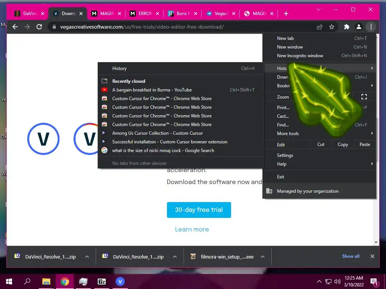The image size is (386, 289).
Task: Choose Exit in the Chrome menu
Action: [x=320, y=177]
